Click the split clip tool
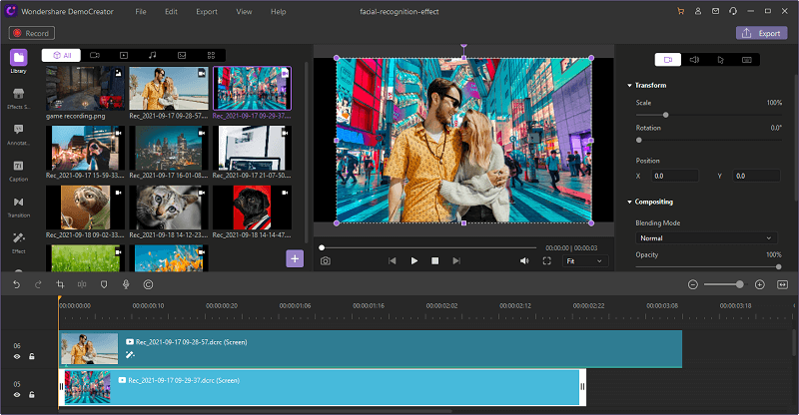The width and height of the screenshot is (799, 415). click(x=82, y=284)
